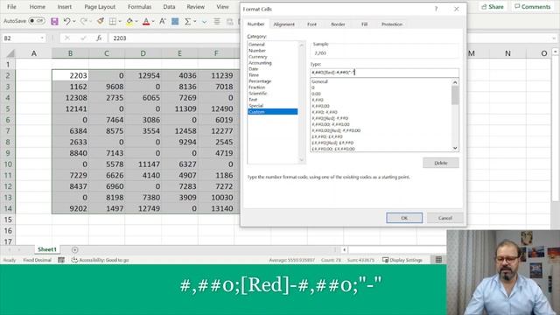Click Cancel in Format Cells dialog
This screenshot has width=560, height=315.
click(445, 218)
